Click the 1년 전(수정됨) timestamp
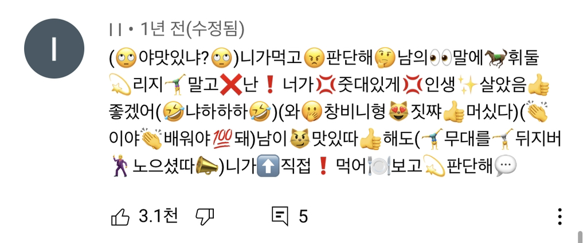This screenshot has width=587, height=243. coord(192,30)
